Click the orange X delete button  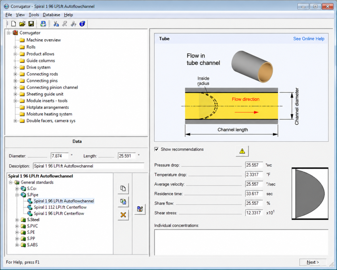[x=123, y=215]
